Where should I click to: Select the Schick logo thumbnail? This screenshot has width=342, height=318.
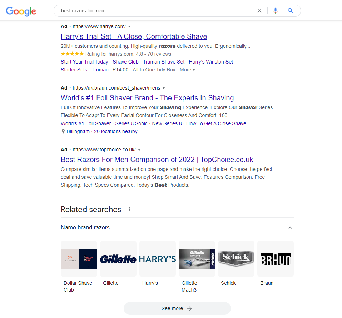point(236,259)
